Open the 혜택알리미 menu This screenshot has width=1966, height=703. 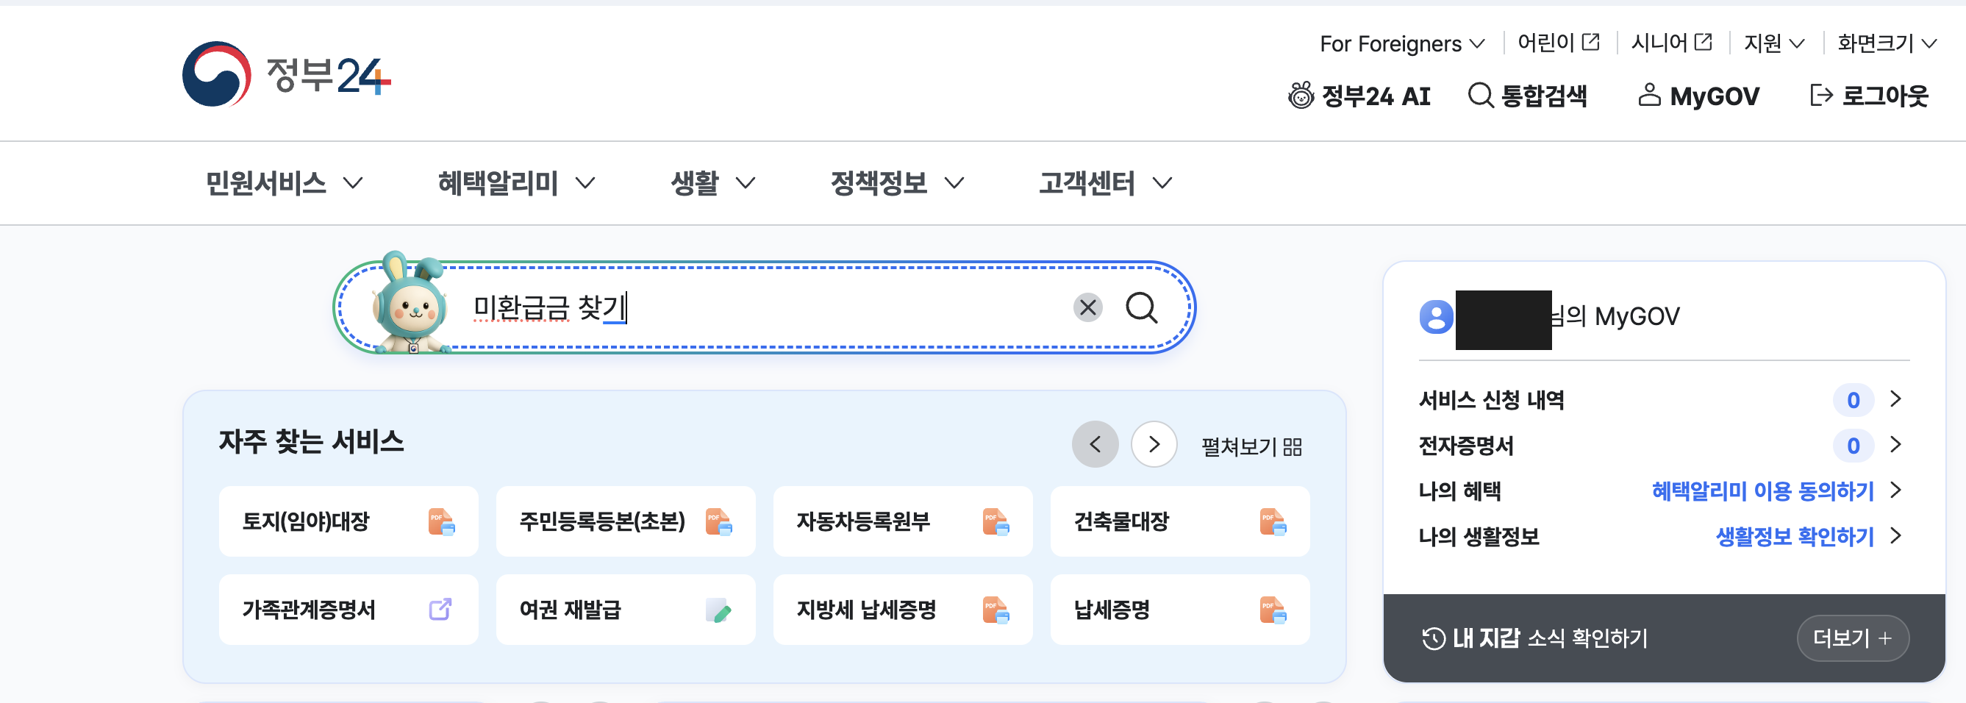(516, 183)
